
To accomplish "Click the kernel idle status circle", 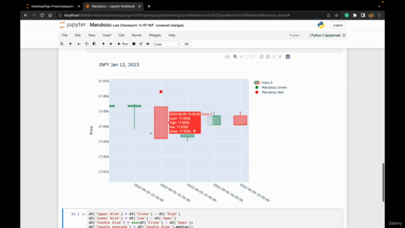I will click(x=344, y=35).
